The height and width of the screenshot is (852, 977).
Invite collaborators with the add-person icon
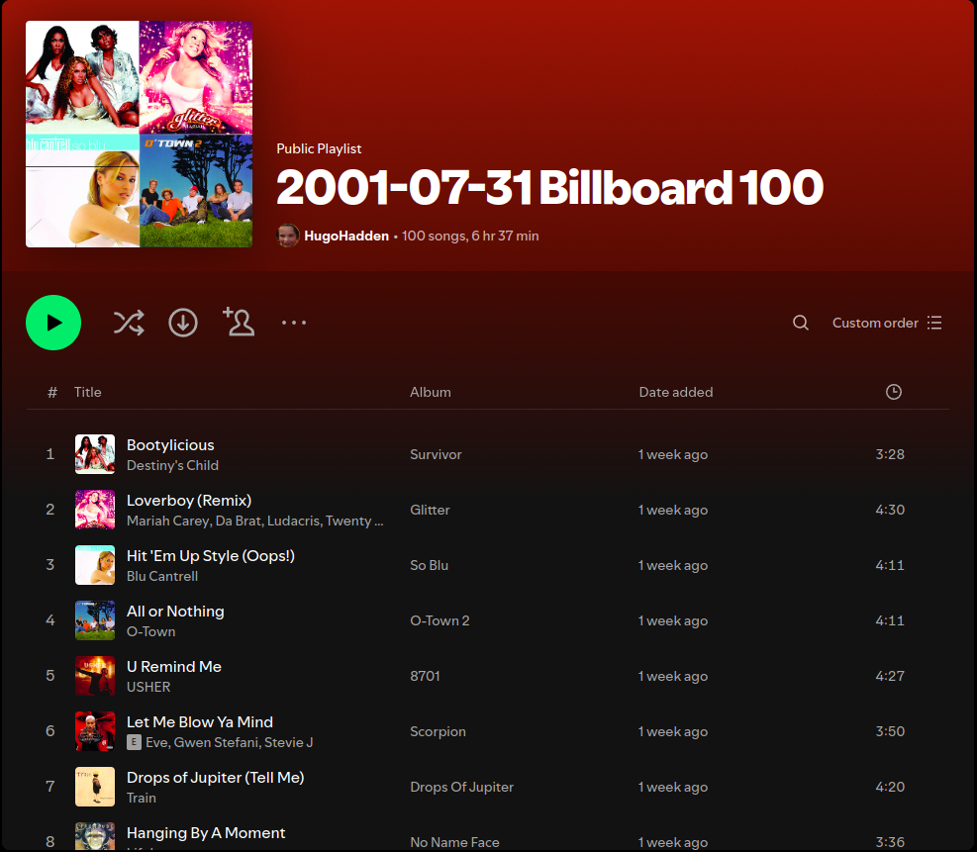[x=239, y=322]
